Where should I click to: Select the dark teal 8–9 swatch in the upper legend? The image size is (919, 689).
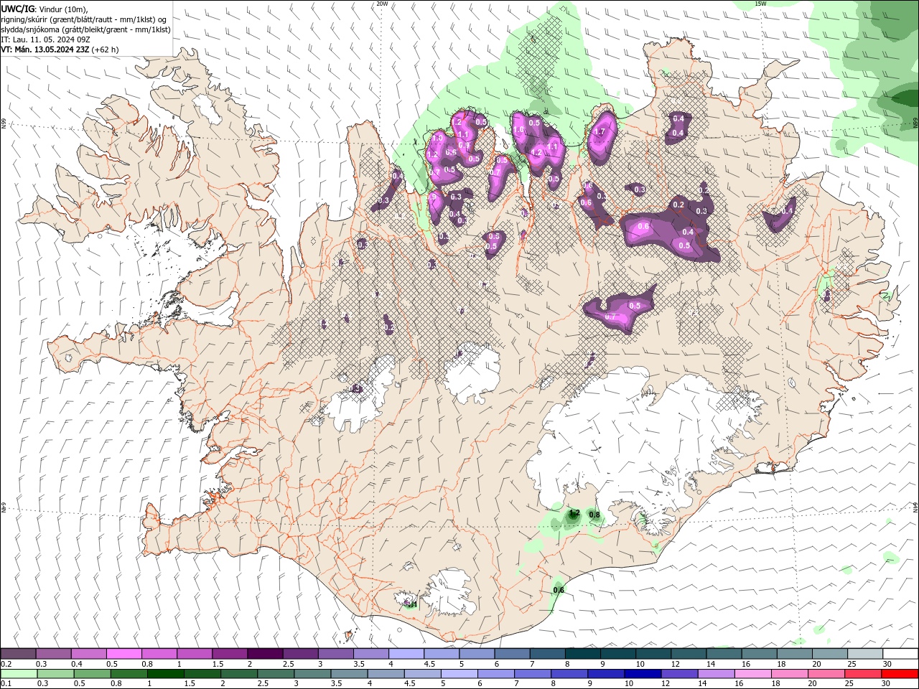(x=583, y=654)
